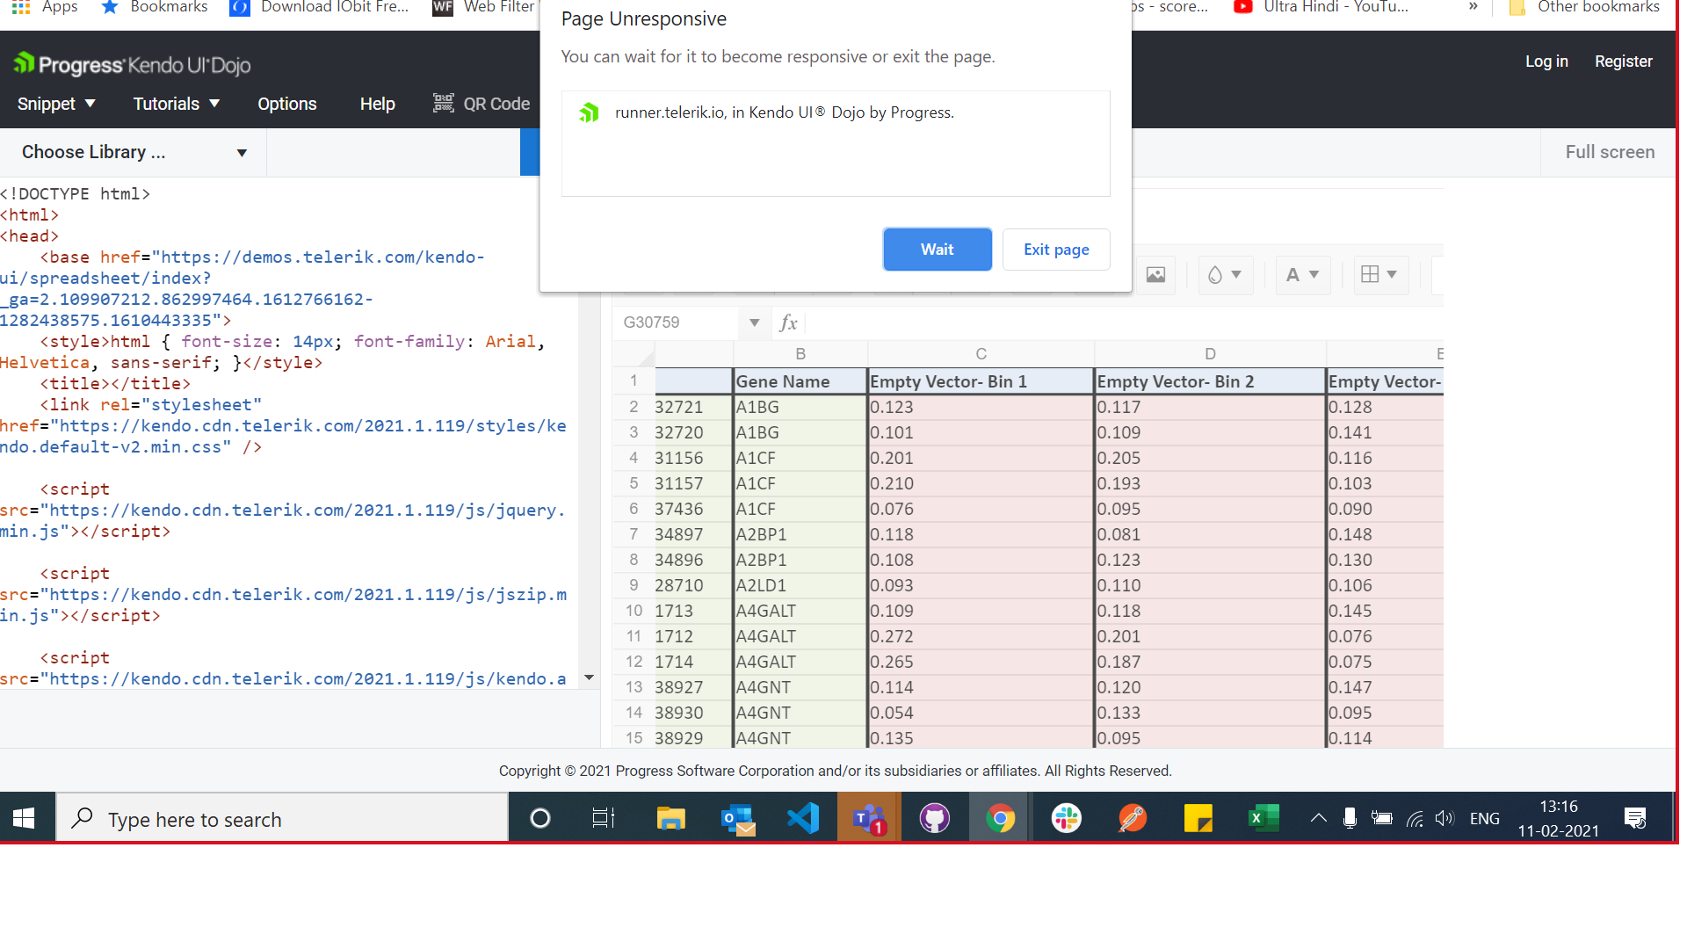This screenshot has height=949, width=1687.
Task: Click the Windows search box
Action: 281,819
